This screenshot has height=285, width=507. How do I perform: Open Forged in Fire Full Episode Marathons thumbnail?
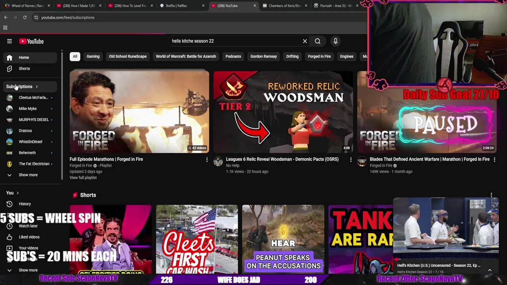(139, 112)
